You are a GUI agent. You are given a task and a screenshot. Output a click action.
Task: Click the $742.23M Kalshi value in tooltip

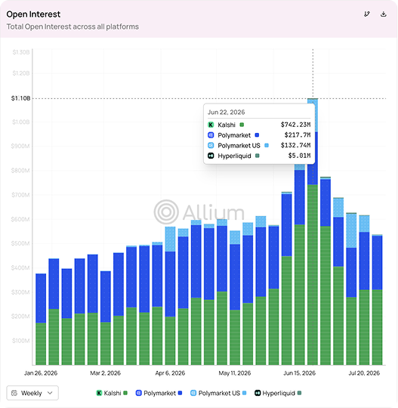click(x=295, y=125)
